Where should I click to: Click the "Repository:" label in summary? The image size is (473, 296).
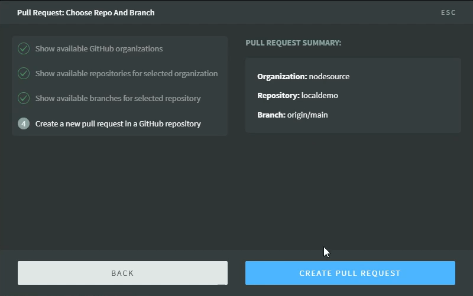[278, 96]
